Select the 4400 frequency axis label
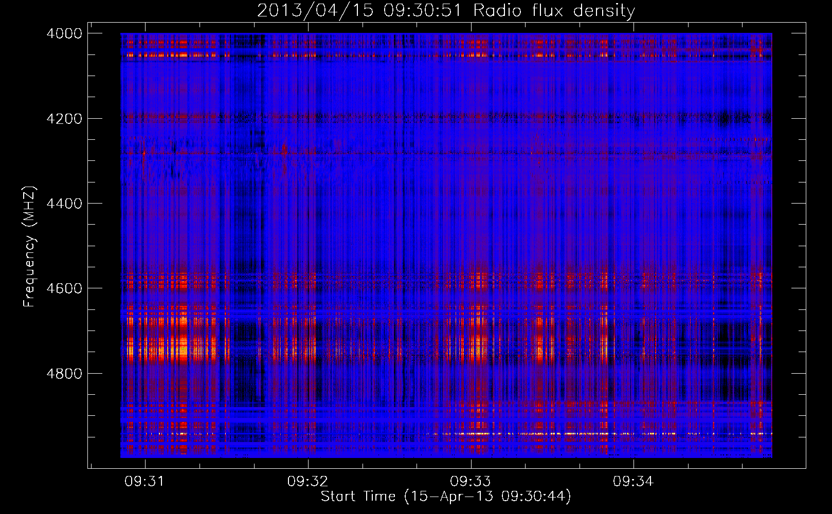The image size is (832, 514). [64, 204]
